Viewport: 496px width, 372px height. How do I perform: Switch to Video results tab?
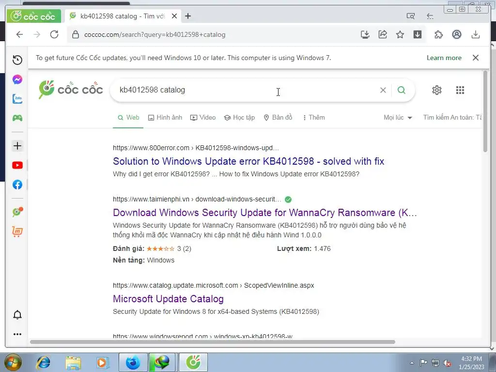pos(203,118)
